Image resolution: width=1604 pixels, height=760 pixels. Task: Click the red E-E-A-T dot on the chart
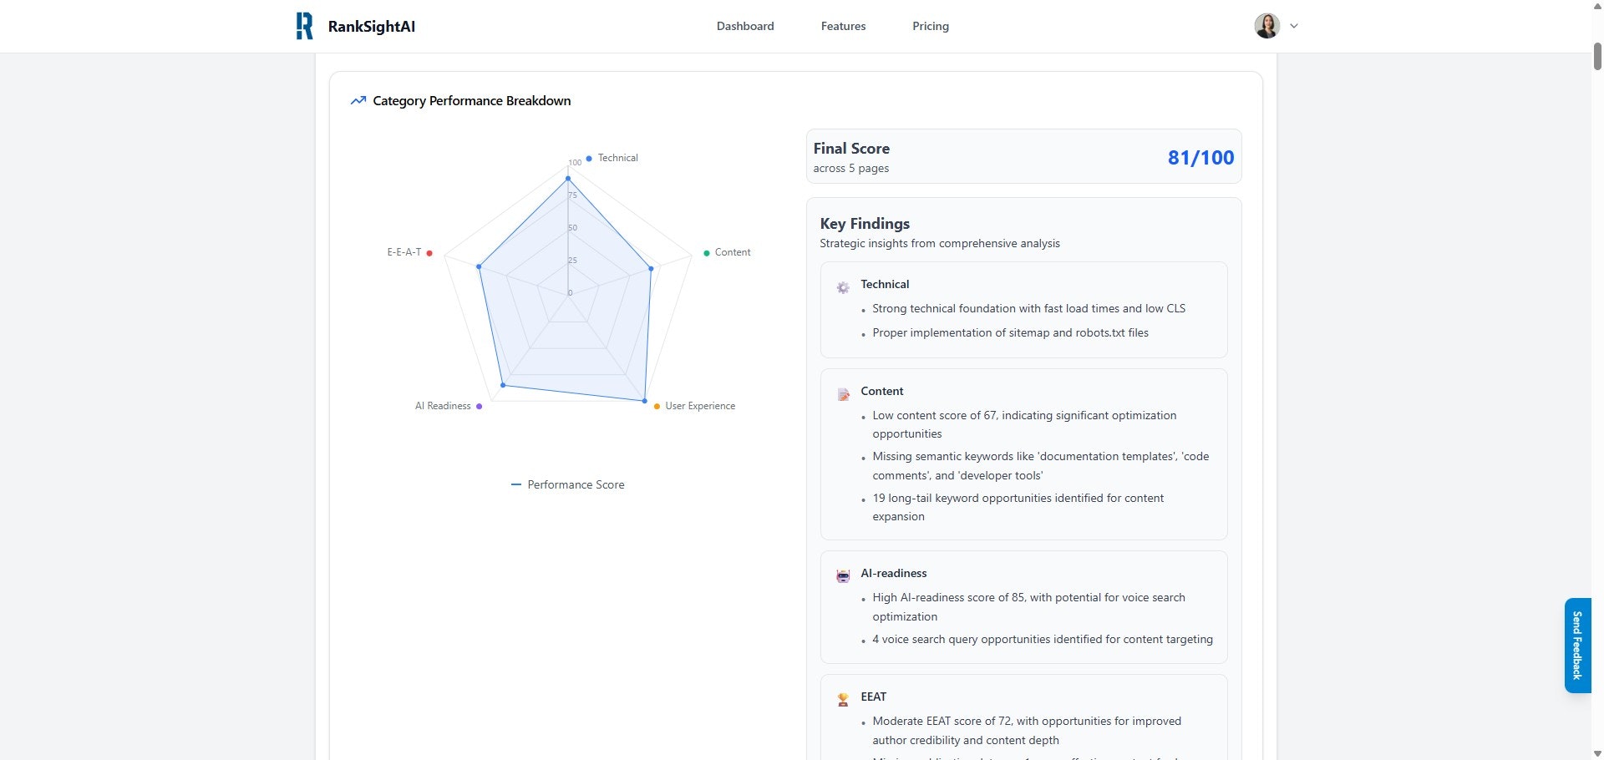click(429, 253)
